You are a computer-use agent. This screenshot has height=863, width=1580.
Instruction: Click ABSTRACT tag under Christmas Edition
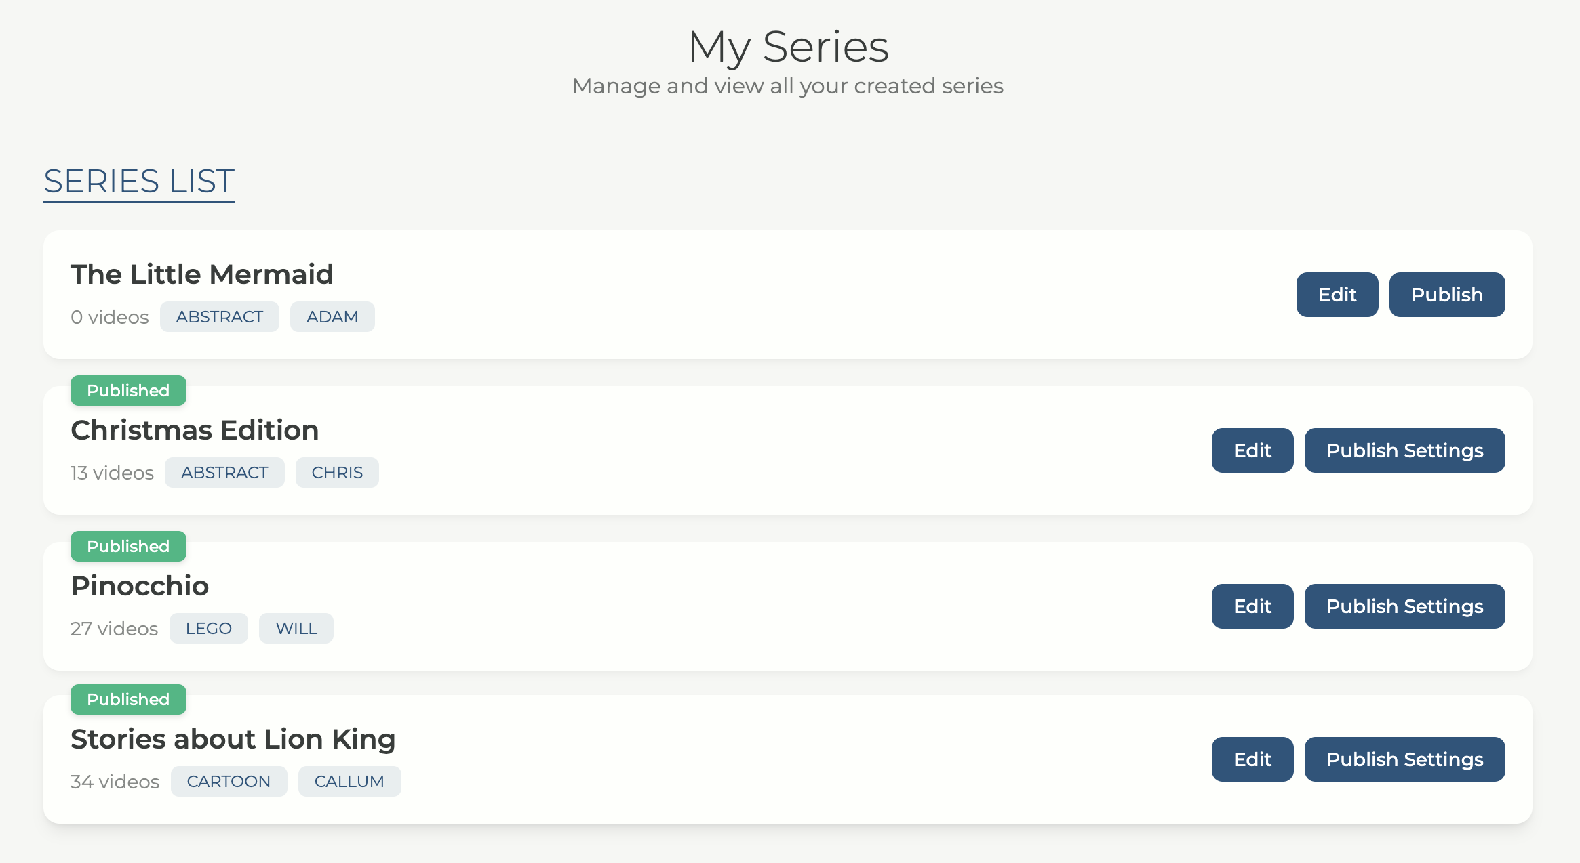224,473
